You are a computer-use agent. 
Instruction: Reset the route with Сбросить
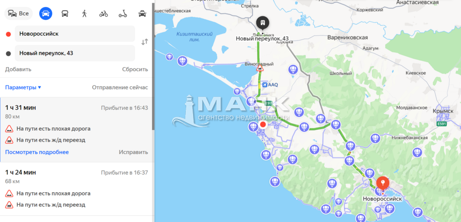135,69
